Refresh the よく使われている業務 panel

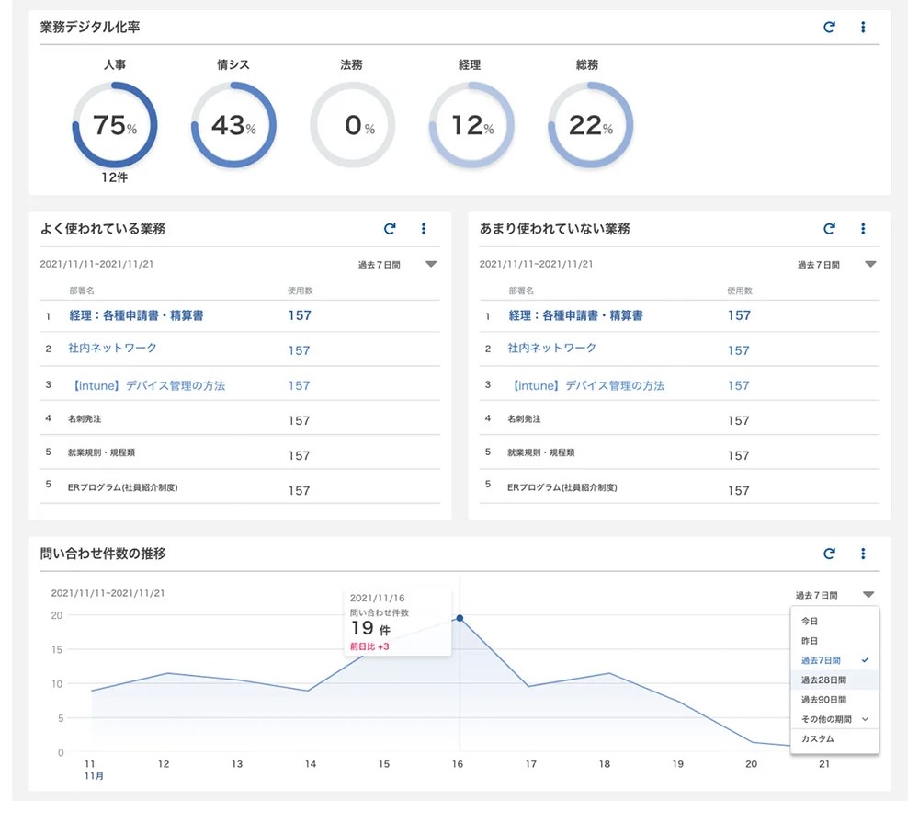(x=390, y=229)
